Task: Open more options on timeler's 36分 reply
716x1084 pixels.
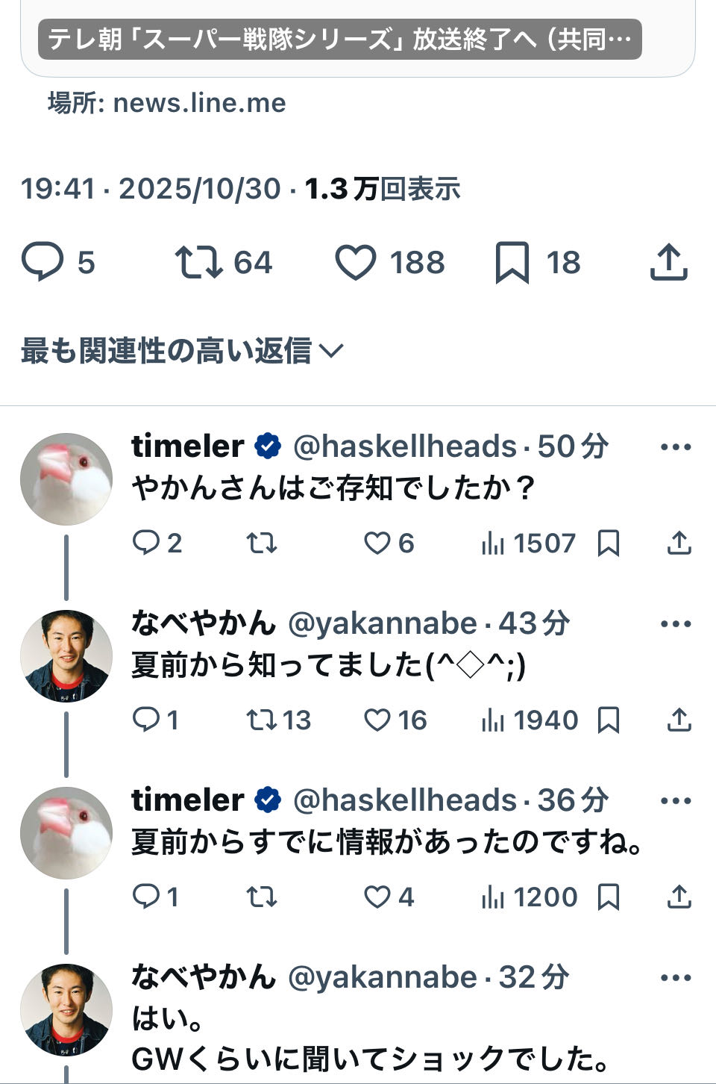Action: point(676,801)
